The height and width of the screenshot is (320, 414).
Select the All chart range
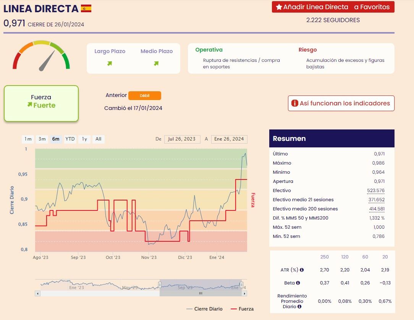pyautogui.click(x=99, y=139)
